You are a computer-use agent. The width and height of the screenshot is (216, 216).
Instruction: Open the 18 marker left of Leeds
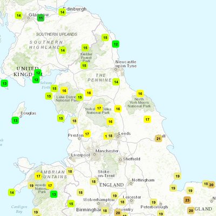coord(110,136)
